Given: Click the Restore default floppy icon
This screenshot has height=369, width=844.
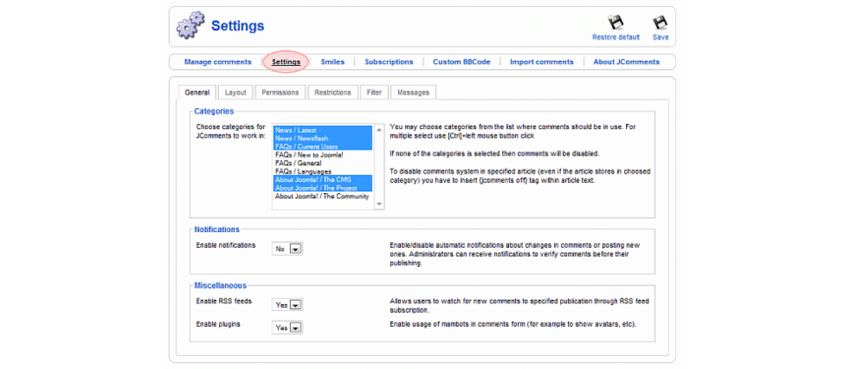Looking at the screenshot, I should 615,22.
